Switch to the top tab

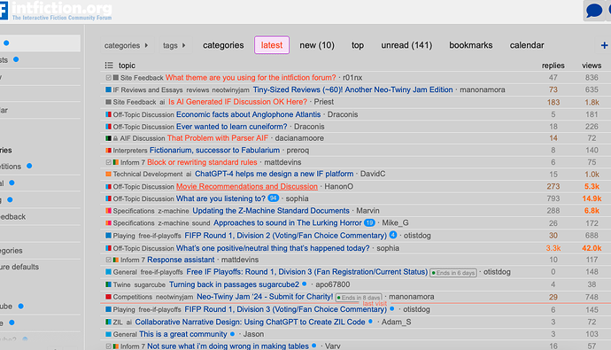tap(358, 45)
